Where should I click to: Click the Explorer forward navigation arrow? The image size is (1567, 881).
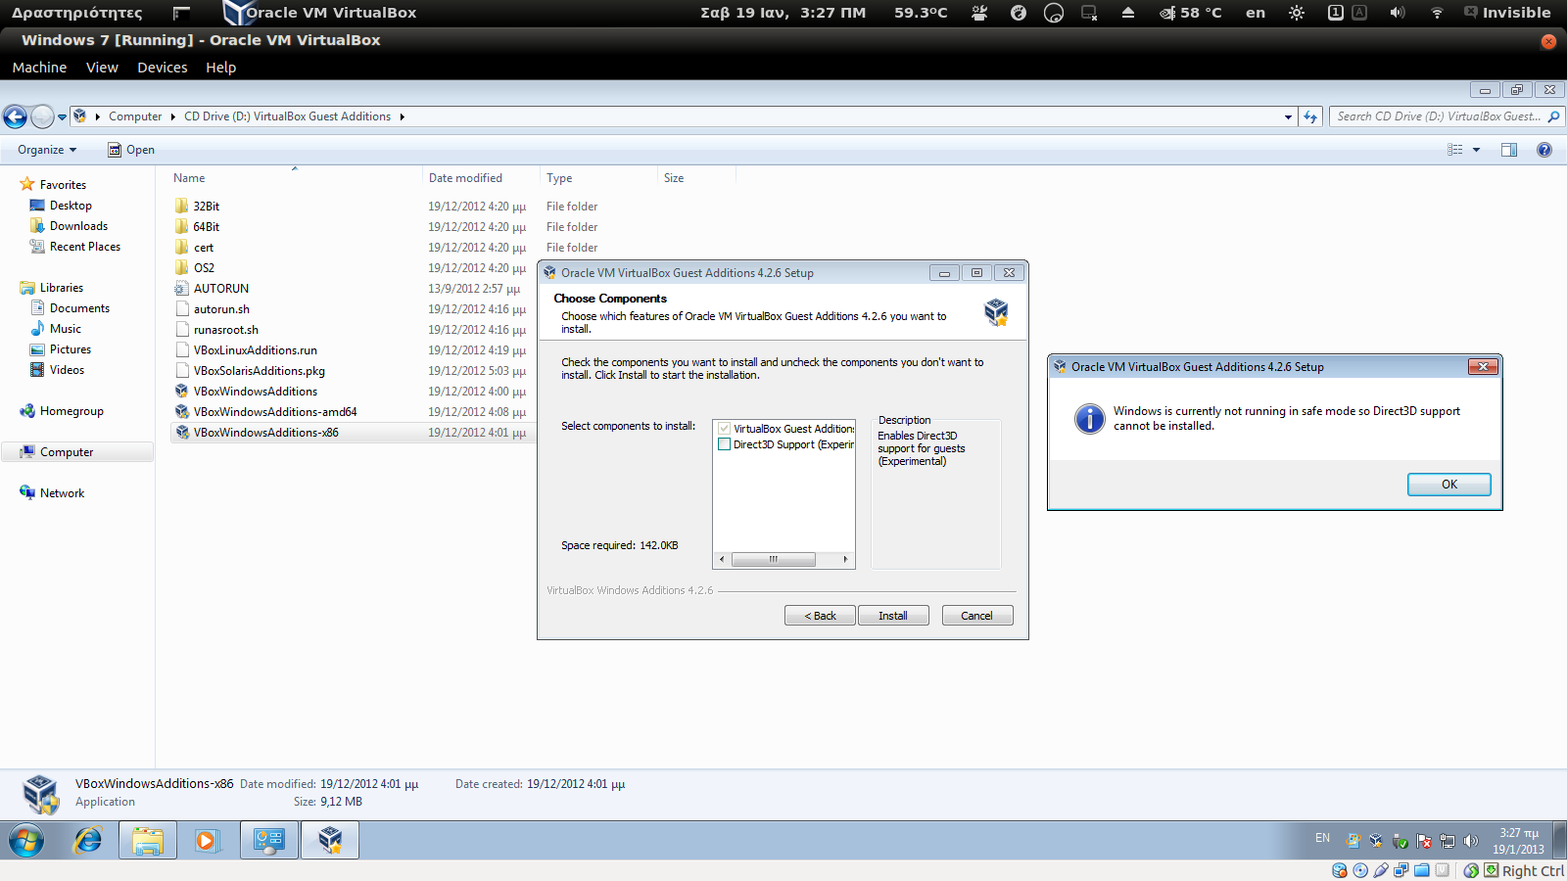pos(42,117)
